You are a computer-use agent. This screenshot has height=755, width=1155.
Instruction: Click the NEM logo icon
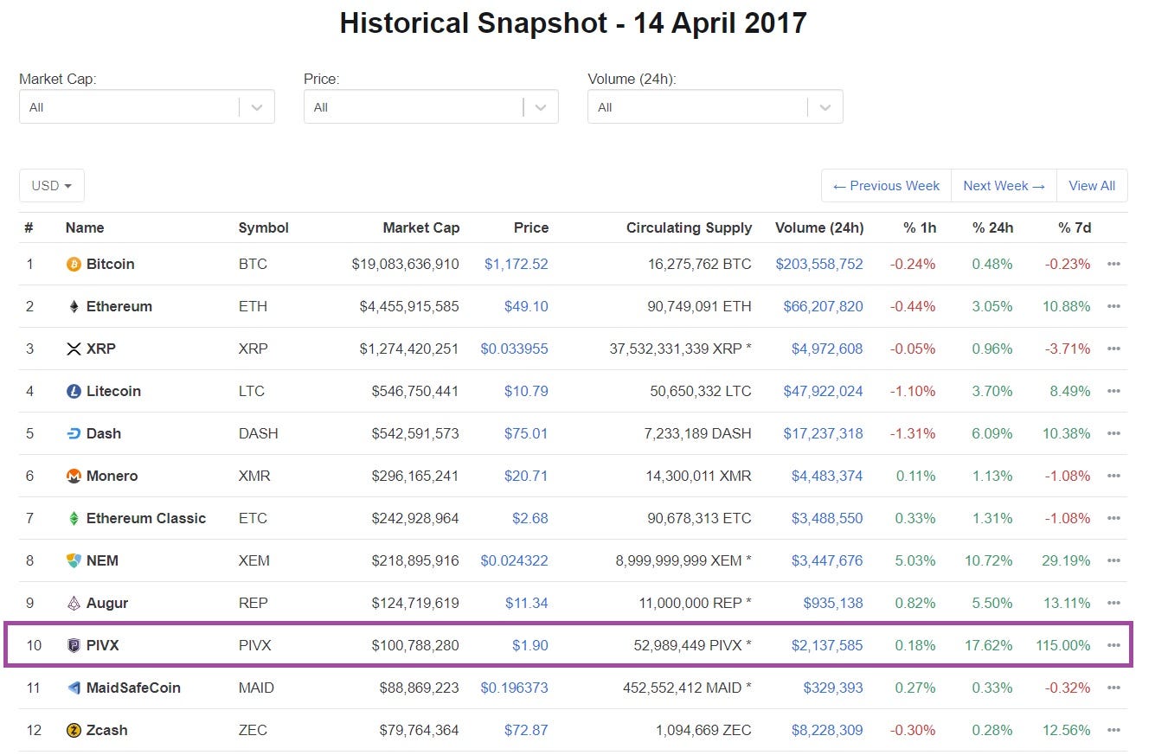[74, 560]
